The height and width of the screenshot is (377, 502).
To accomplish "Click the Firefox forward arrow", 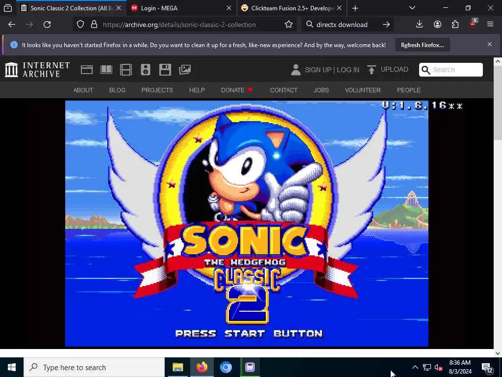I will (x=29, y=25).
